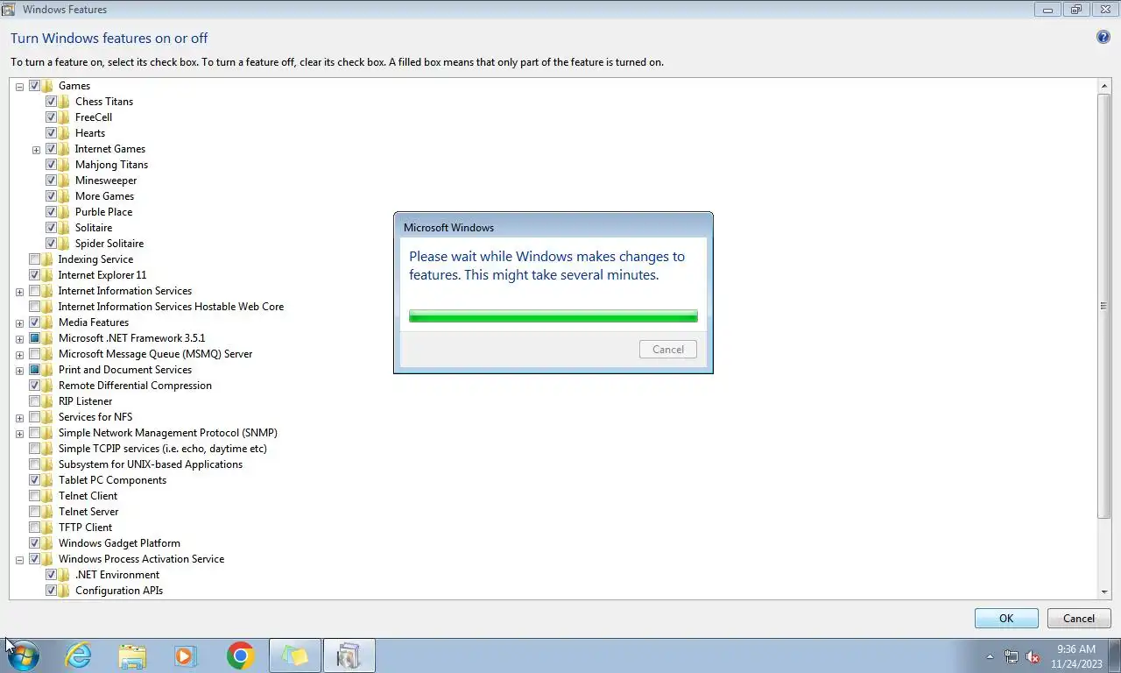The height and width of the screenshot is (673, 1121).
Task: Click the Indexing Service folder icon
Action: coord(47,259)
